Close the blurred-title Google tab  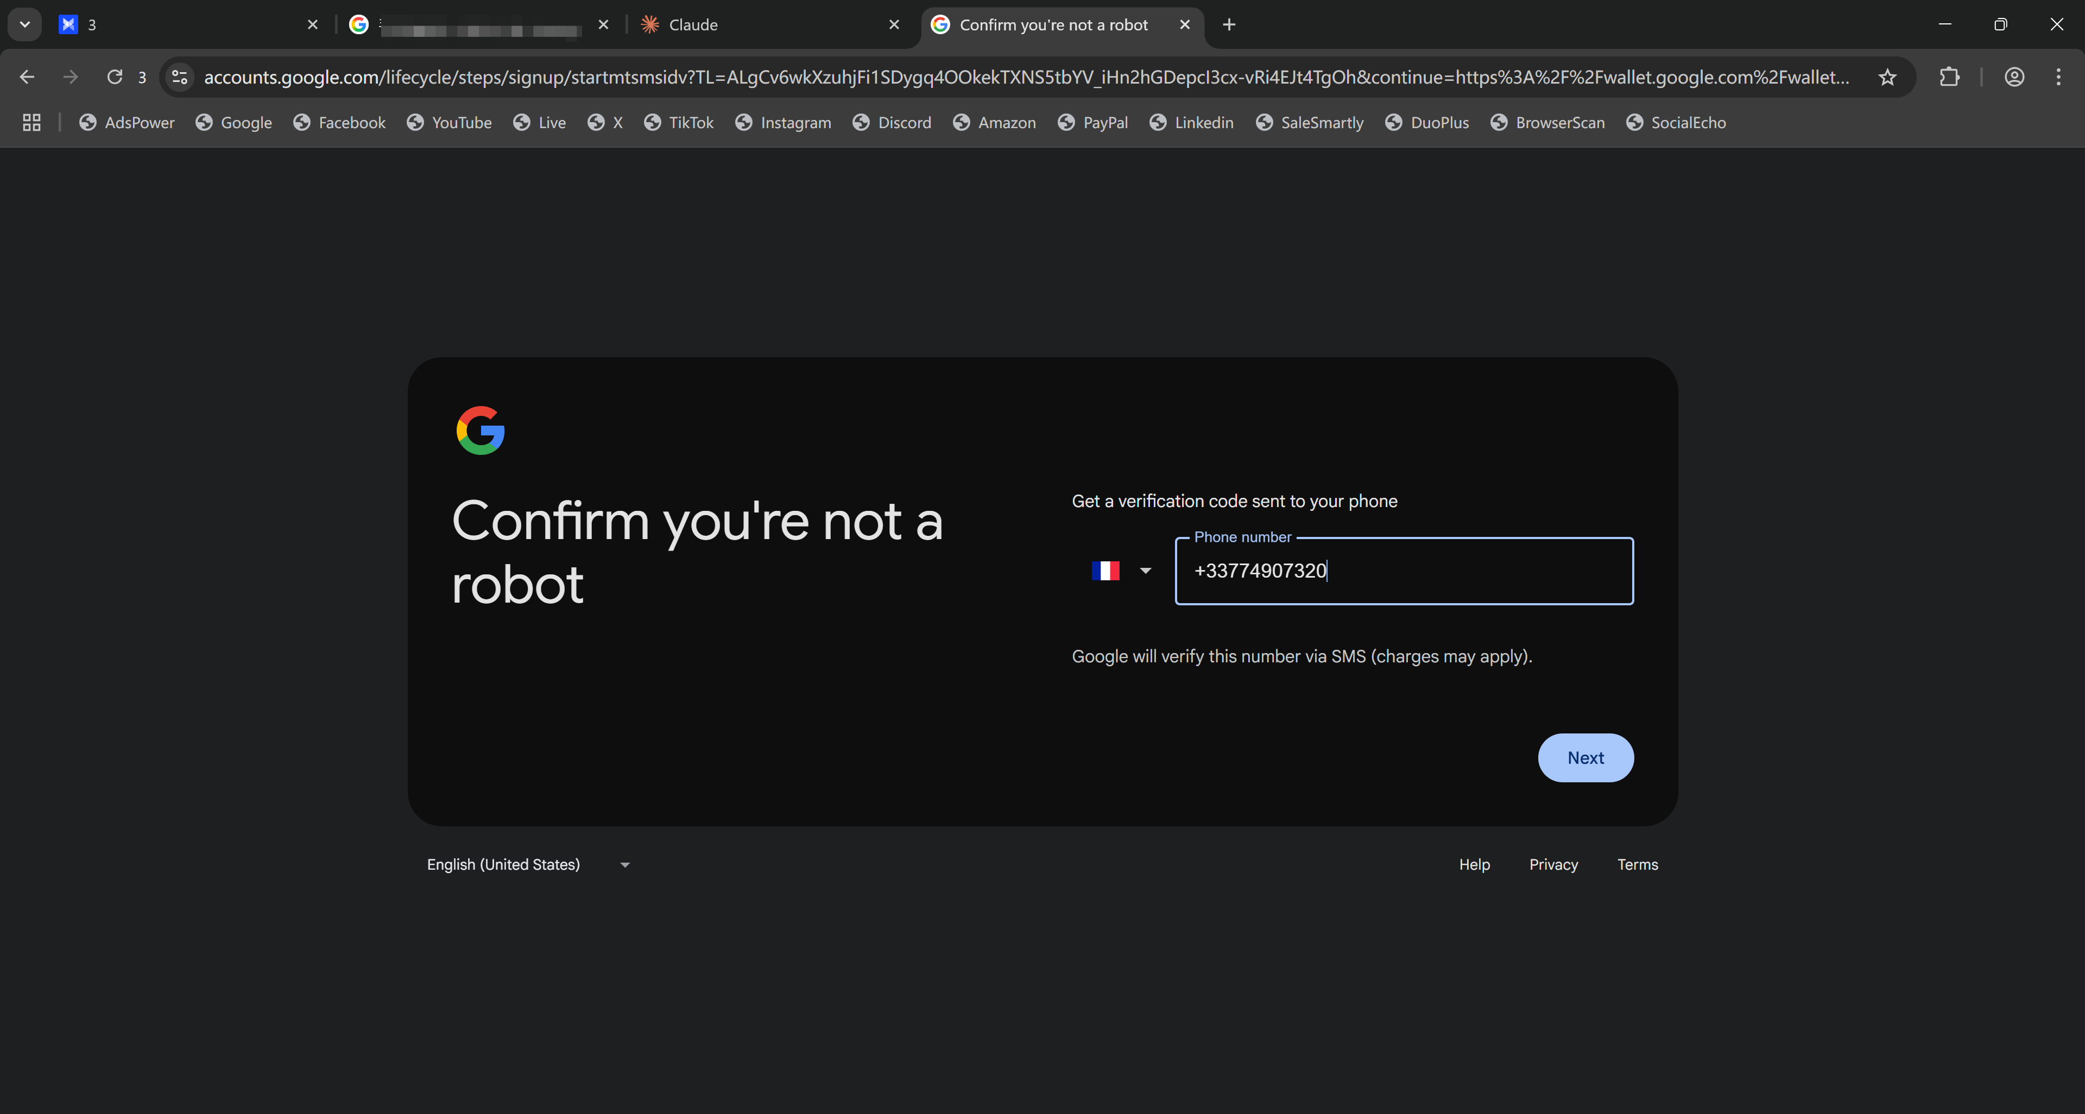point(604,24)
